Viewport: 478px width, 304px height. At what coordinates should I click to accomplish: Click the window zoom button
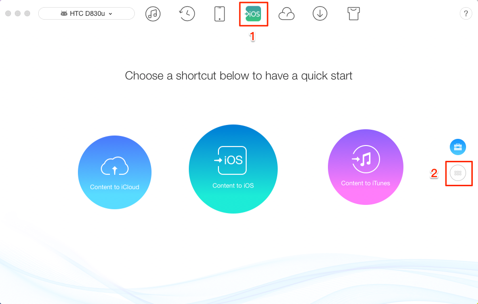[x=27, y=13]
